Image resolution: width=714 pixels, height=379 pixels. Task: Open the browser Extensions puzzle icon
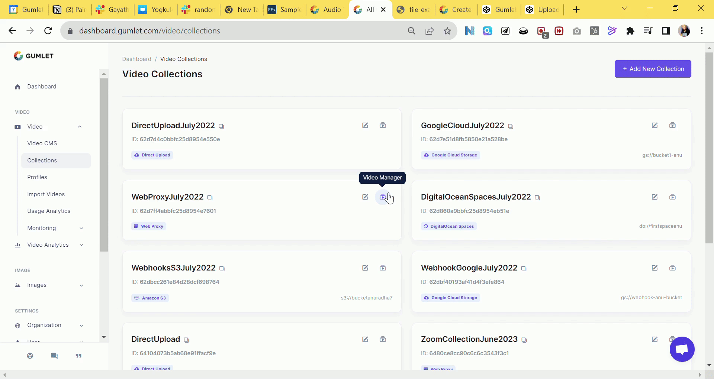pos(630,31)
